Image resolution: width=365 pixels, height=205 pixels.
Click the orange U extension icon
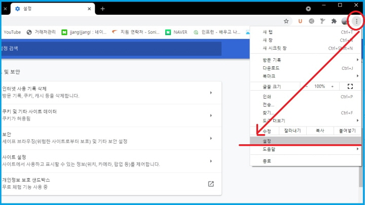[300, 21]
